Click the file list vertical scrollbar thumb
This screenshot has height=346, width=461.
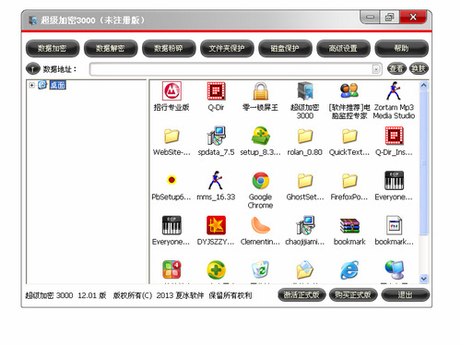(424, 162)
